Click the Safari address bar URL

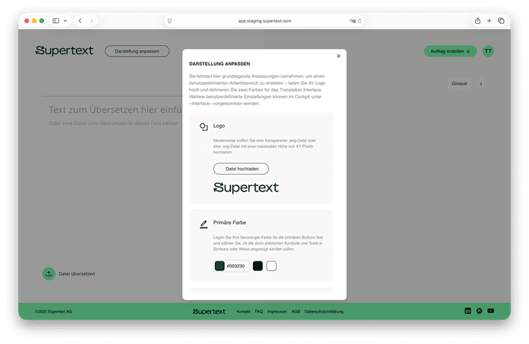pos(264,21)
